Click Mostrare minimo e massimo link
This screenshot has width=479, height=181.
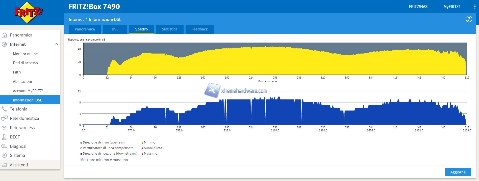pos(104,160)
